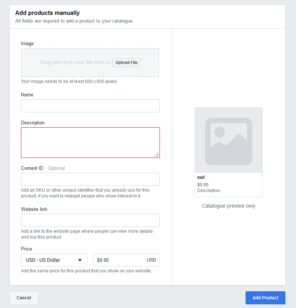Image resolution: width=296 pixels, height=308 pixels.
Task: Click the Website link input field
Action: pos(90,220)
